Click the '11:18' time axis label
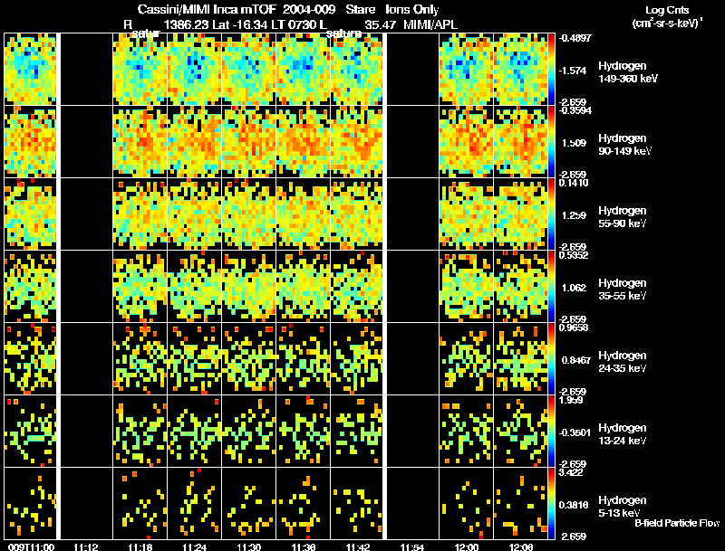Screen dimensions: 725x551 click(140, 546)
